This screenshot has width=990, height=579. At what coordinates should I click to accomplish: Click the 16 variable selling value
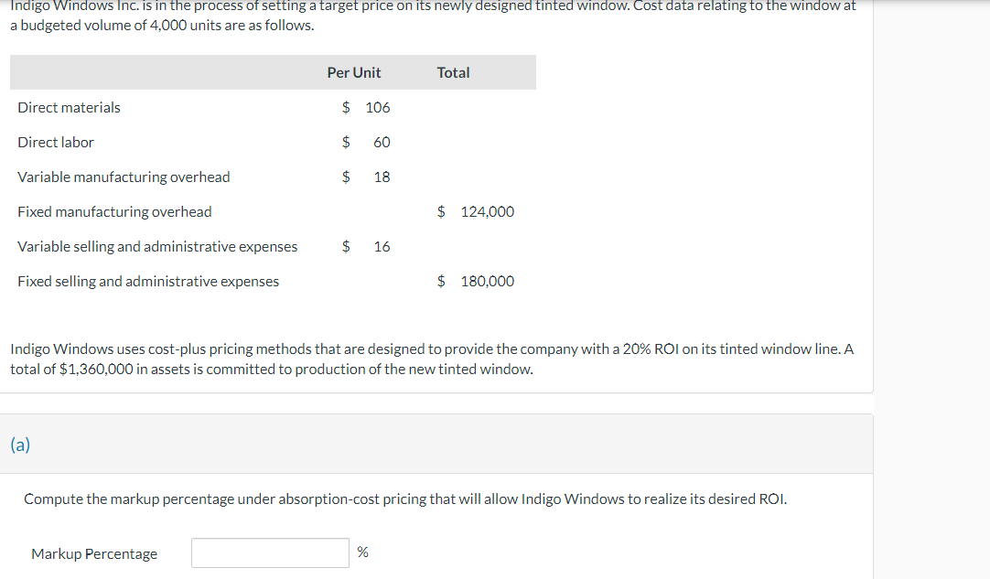point(382,246)
